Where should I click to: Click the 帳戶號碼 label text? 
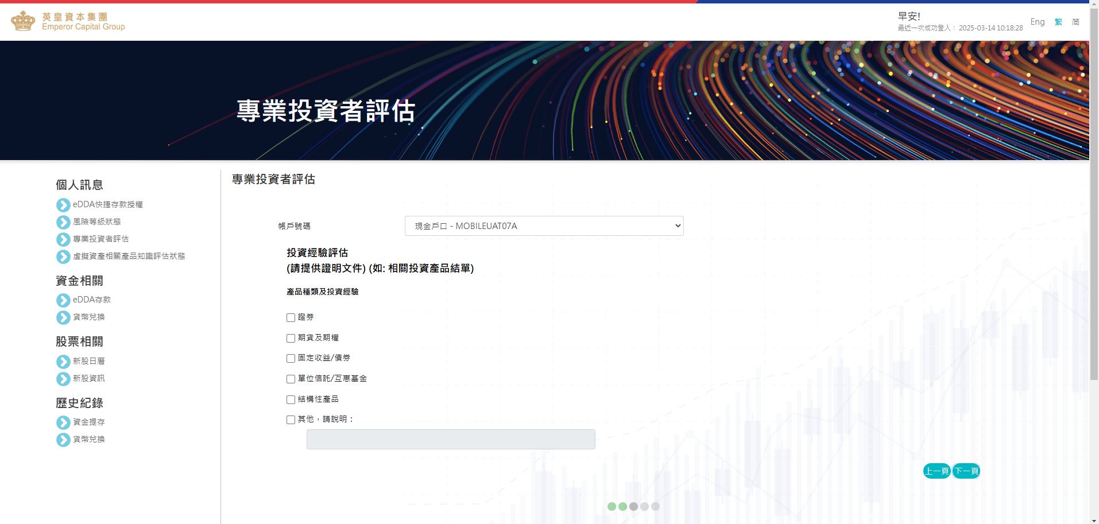click(x=295, y=226)
